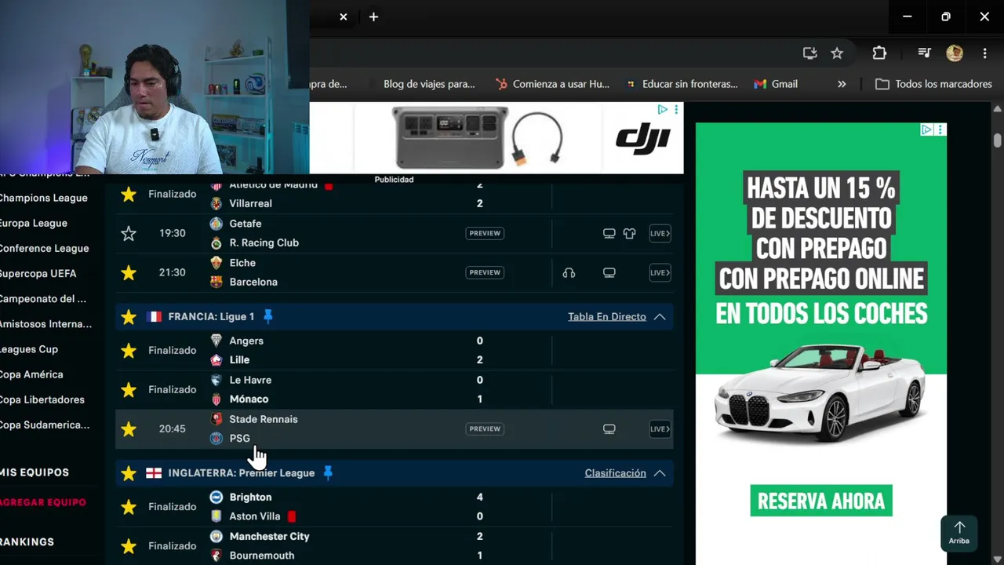Toggle favorite star for Angers vs Lille
Viewport: 1004px width, 565px height.
[129, 350]
